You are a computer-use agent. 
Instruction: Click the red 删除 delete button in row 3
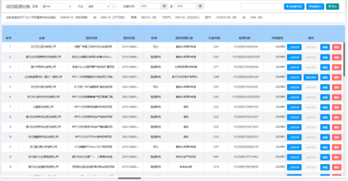tap(336, 67)
